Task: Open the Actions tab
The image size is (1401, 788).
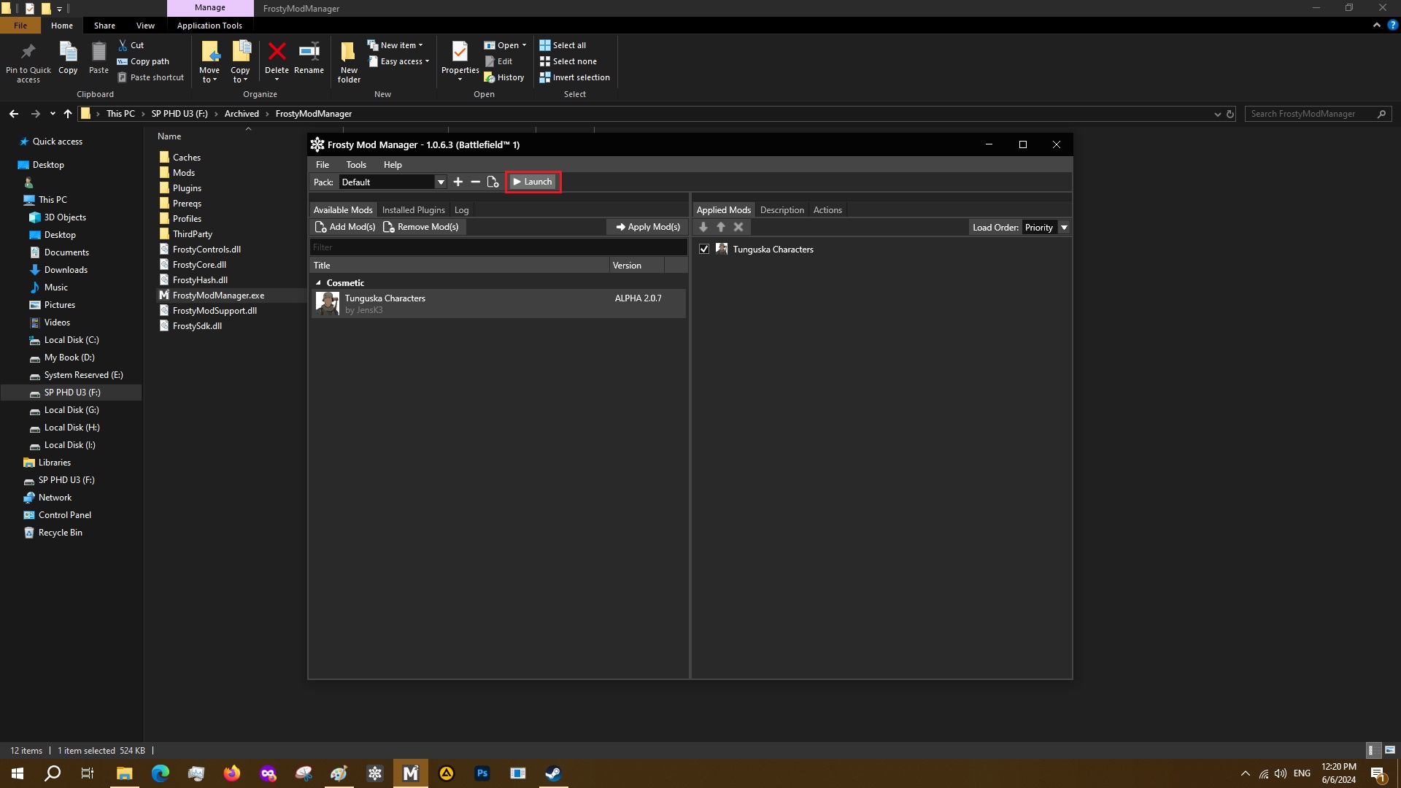Action: tap(827, 210)
